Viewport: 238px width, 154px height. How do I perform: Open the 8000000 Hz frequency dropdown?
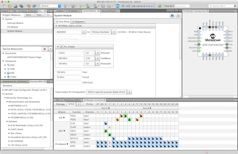[x=84, y=32]
